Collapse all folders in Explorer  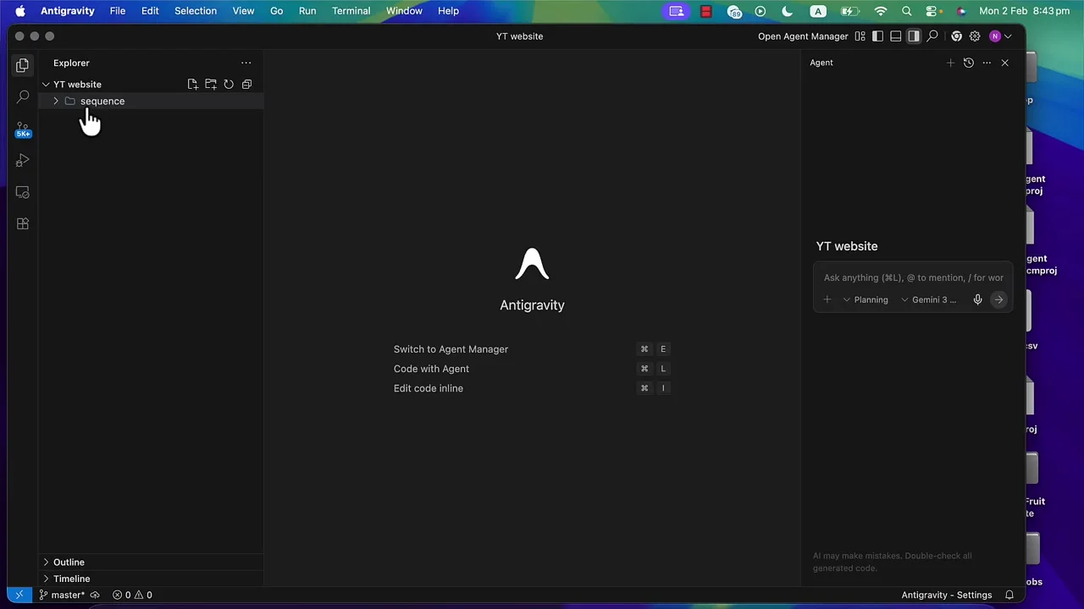tap(246, 85)
